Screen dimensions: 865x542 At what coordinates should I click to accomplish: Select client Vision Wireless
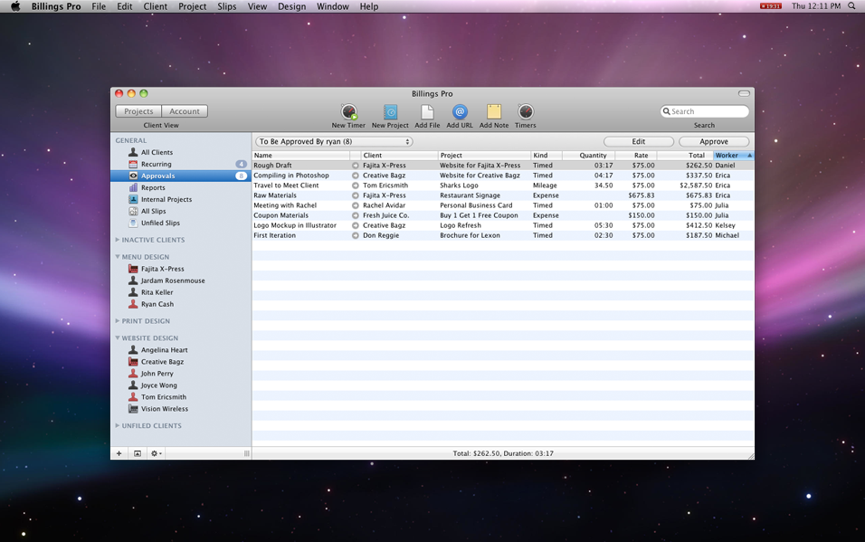(165, 409)
